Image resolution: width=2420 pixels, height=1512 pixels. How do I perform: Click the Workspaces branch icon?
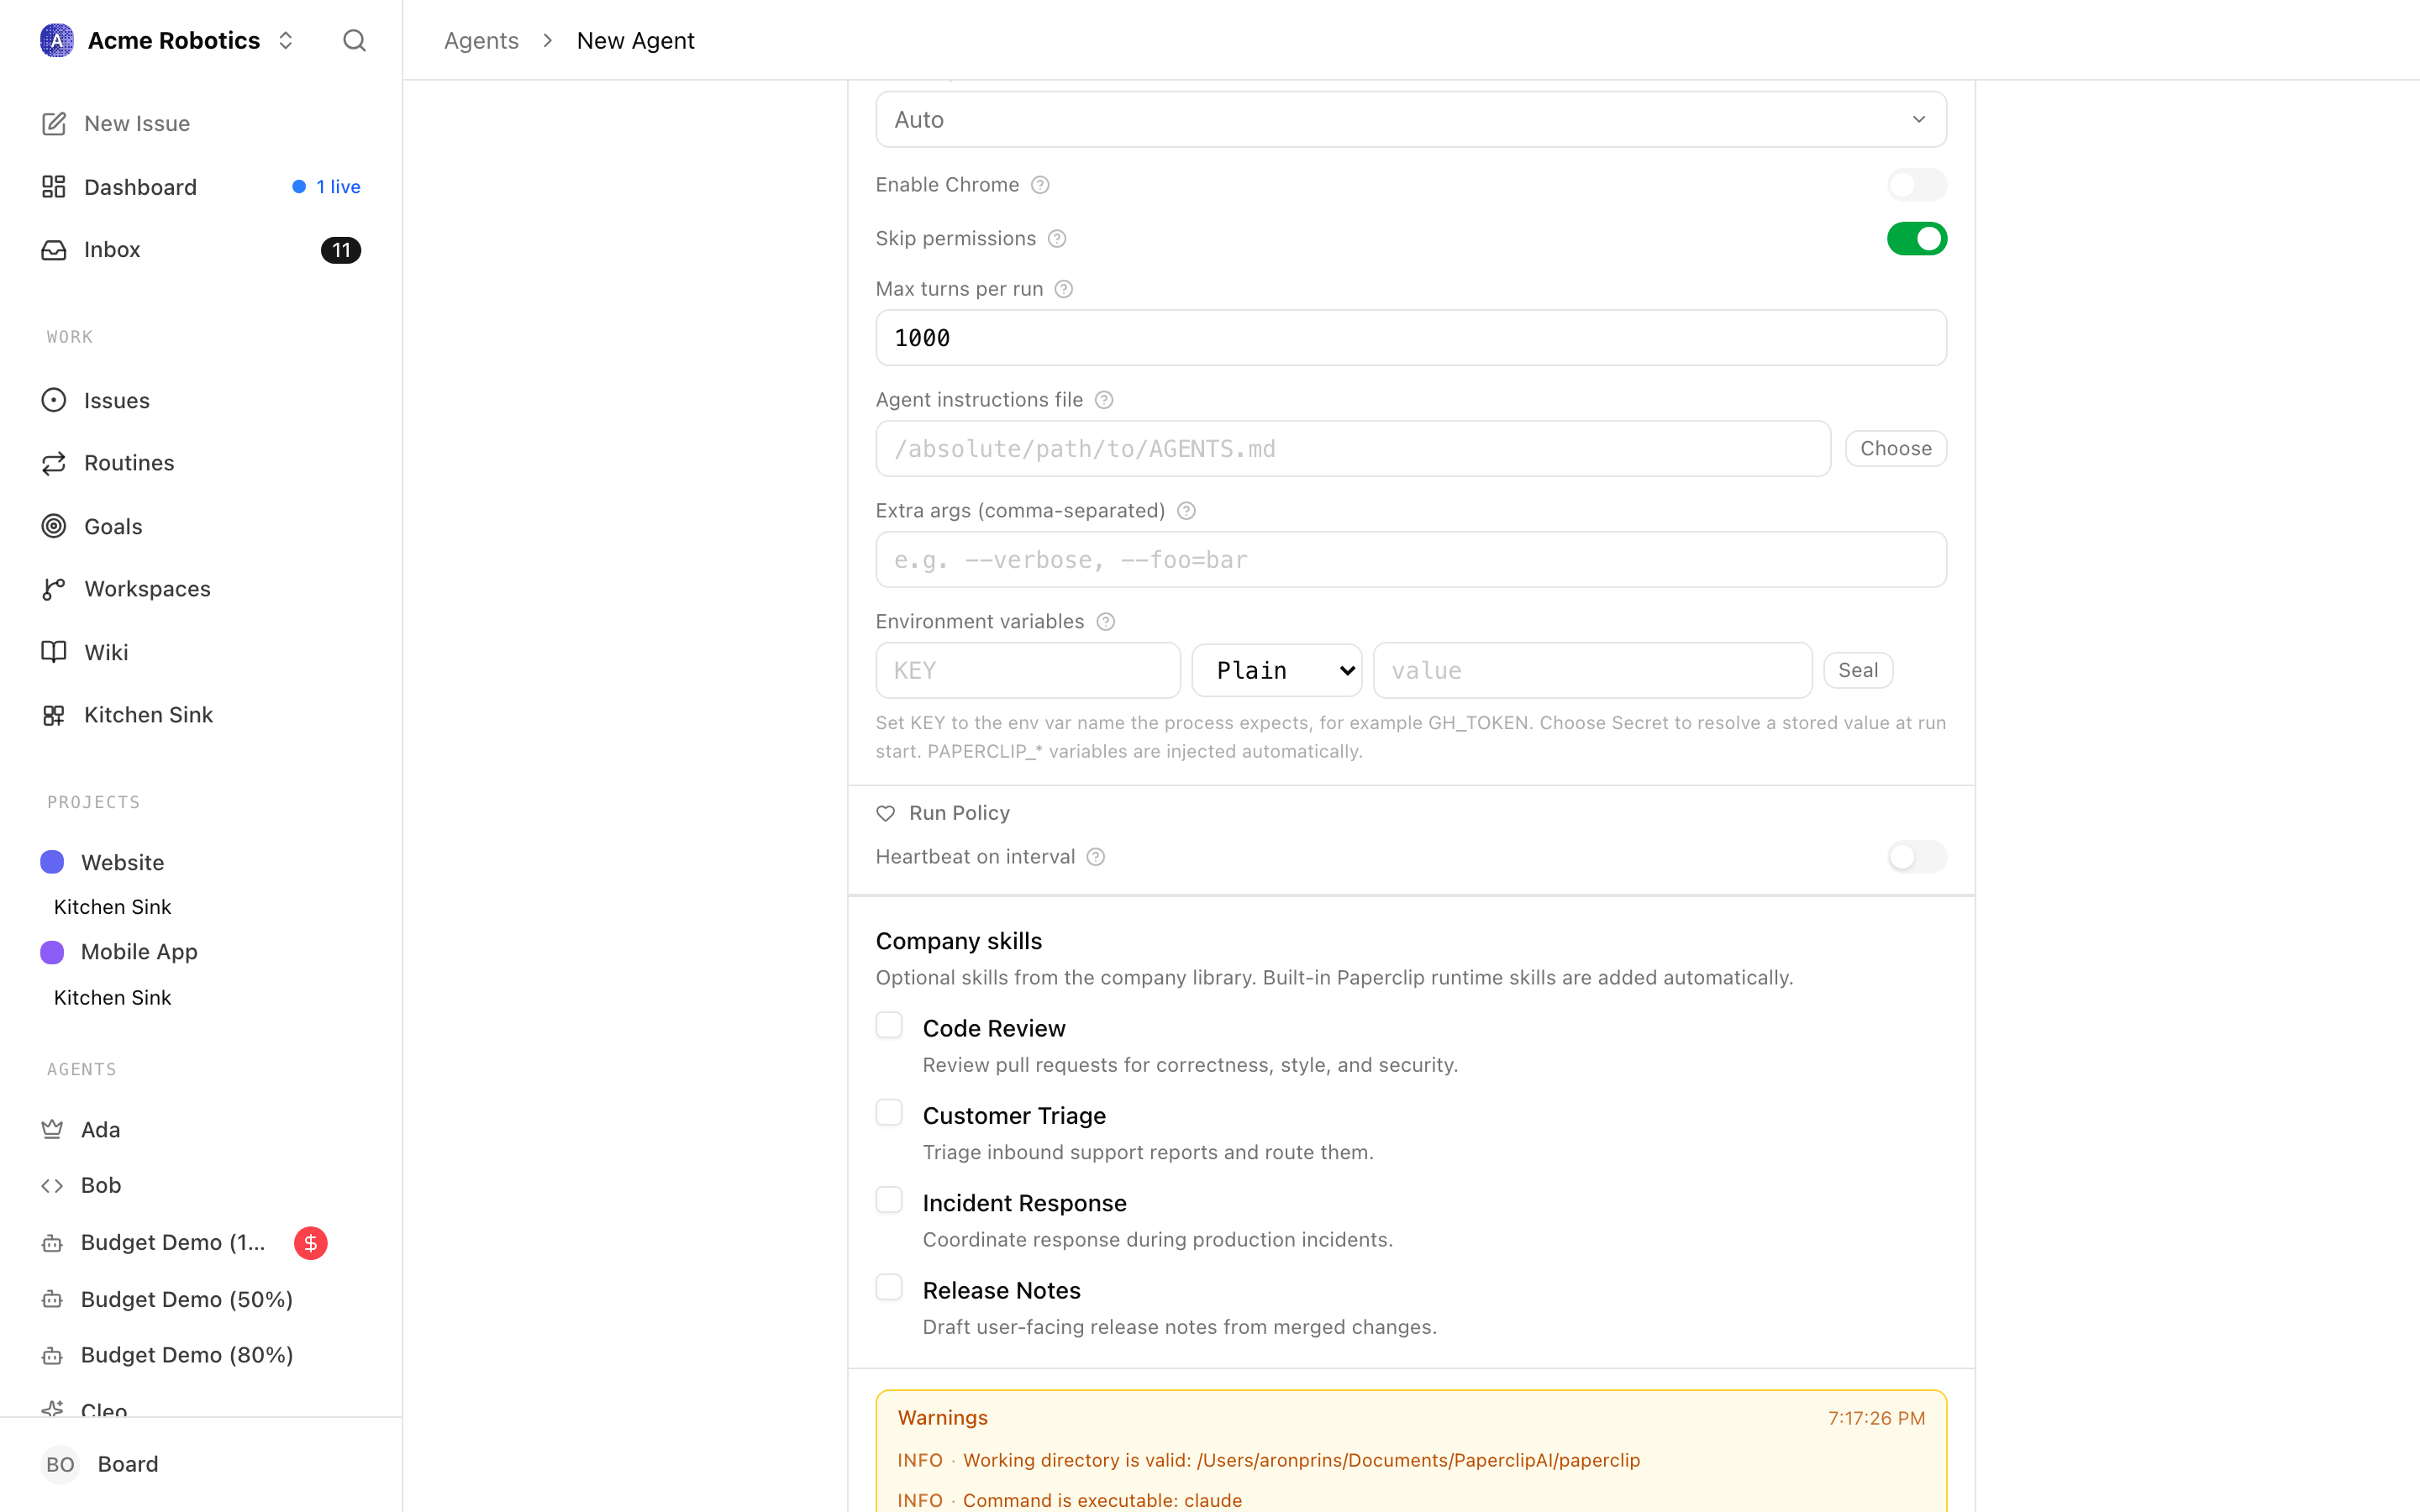[x=54, y=589]
